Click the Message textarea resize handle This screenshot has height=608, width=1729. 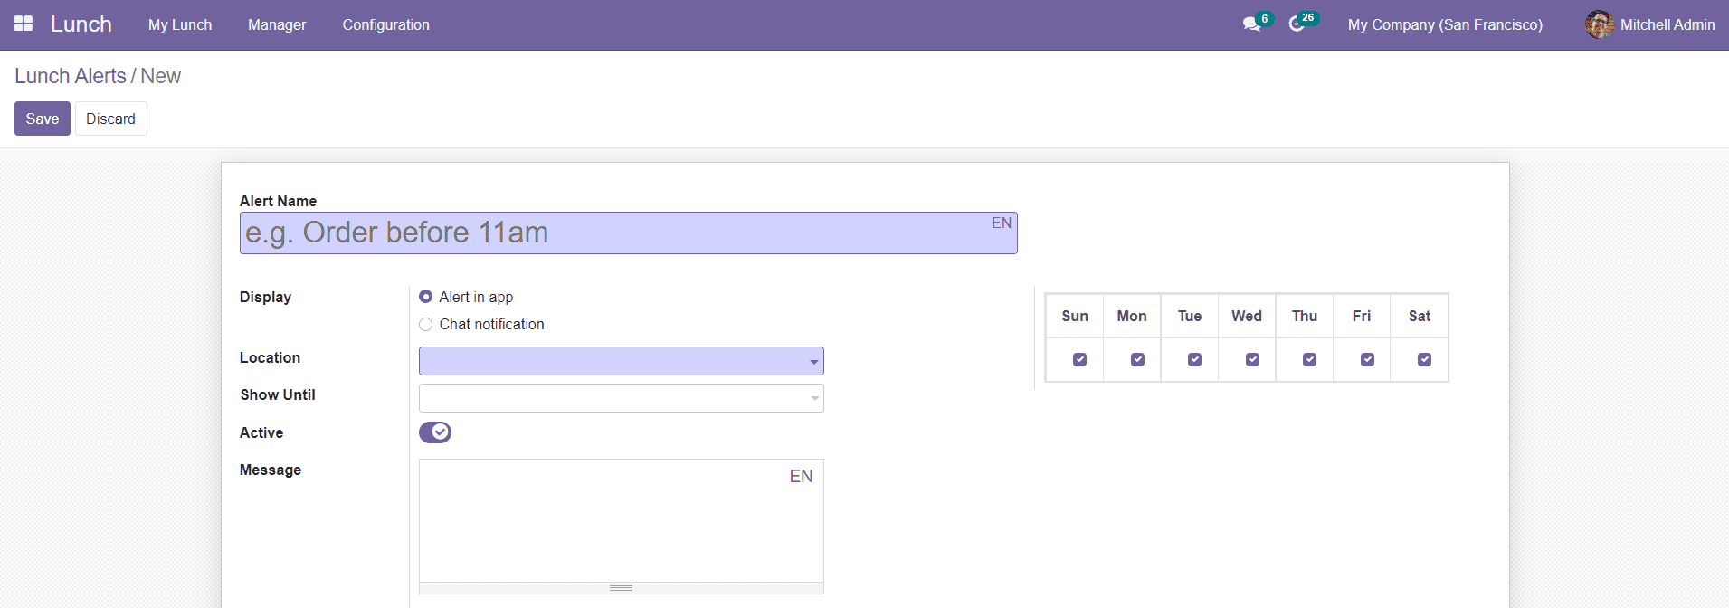tap(621, 588)
